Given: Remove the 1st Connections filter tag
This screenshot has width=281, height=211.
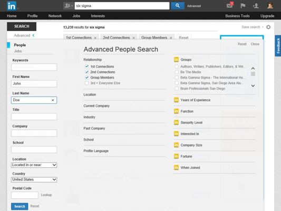Looking at the screenshot, I should (x=95, y=38).
